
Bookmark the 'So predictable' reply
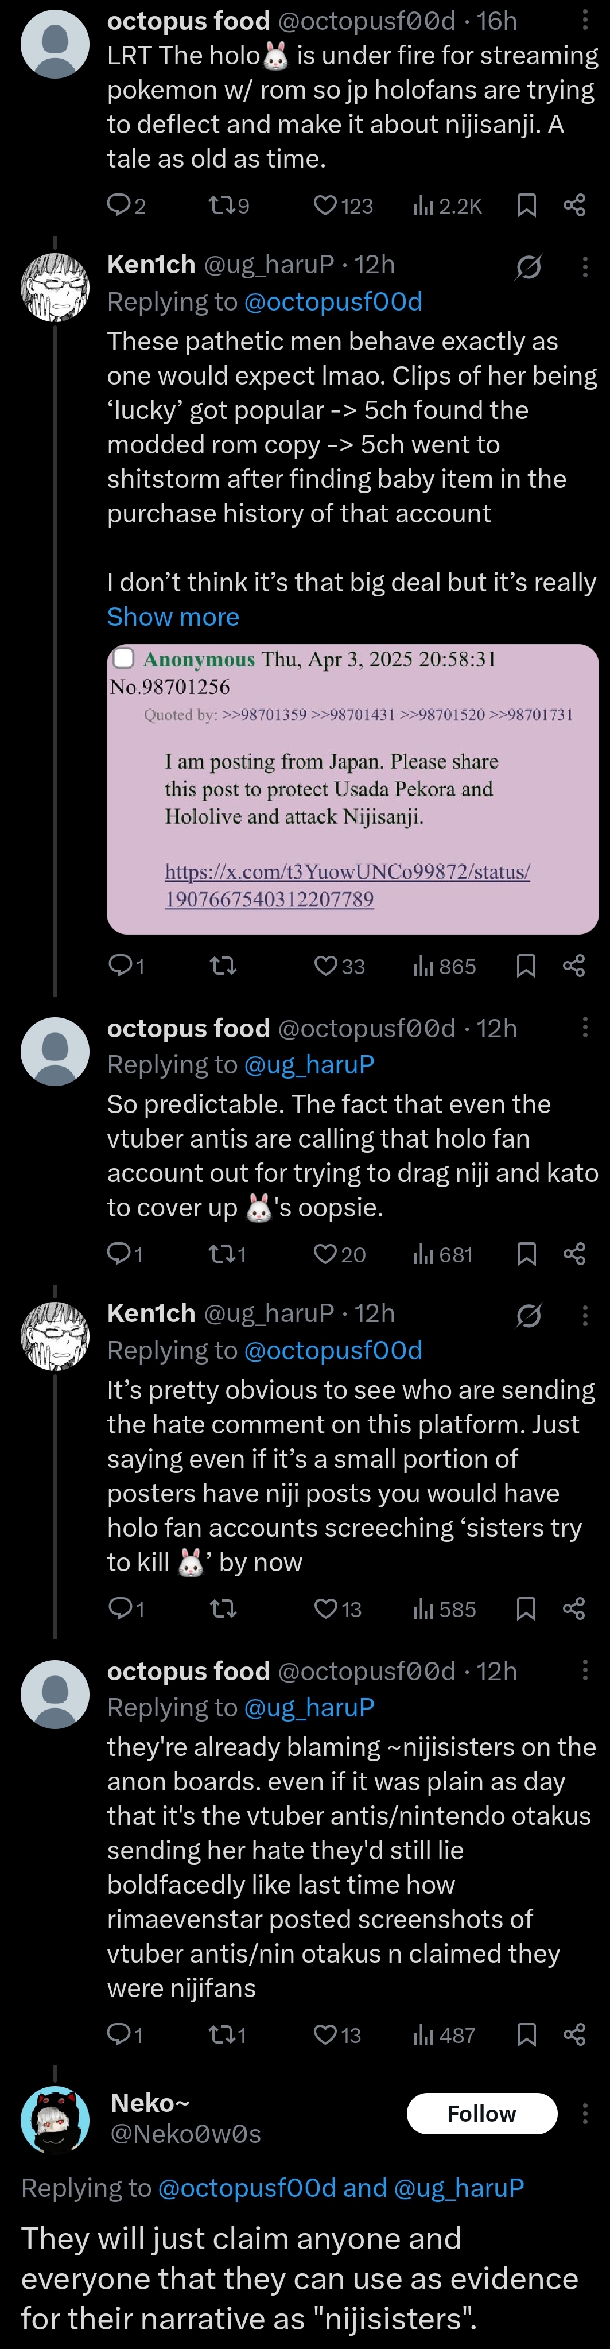pos(526,1254)
